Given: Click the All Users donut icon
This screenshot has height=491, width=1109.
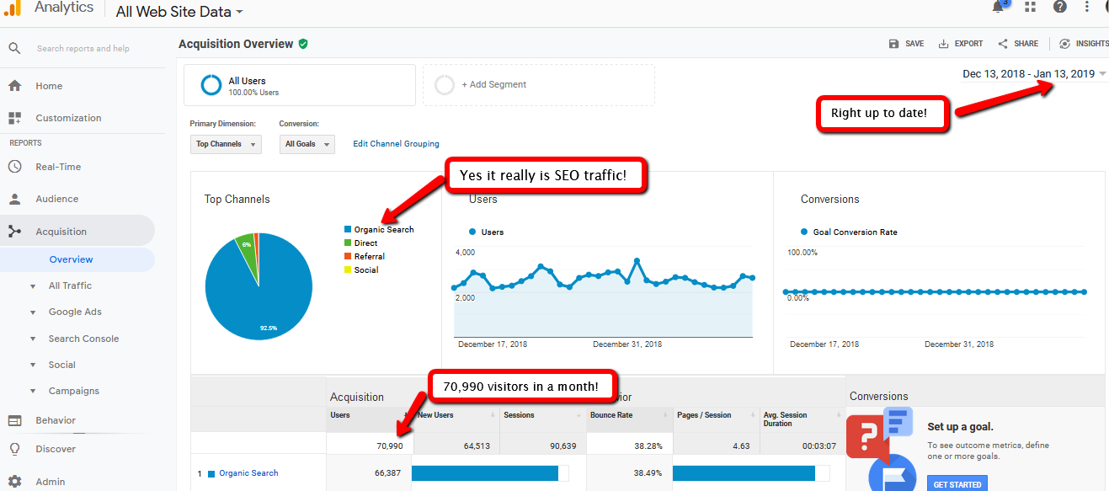Looking at the screenshot, I should point(211,85).
